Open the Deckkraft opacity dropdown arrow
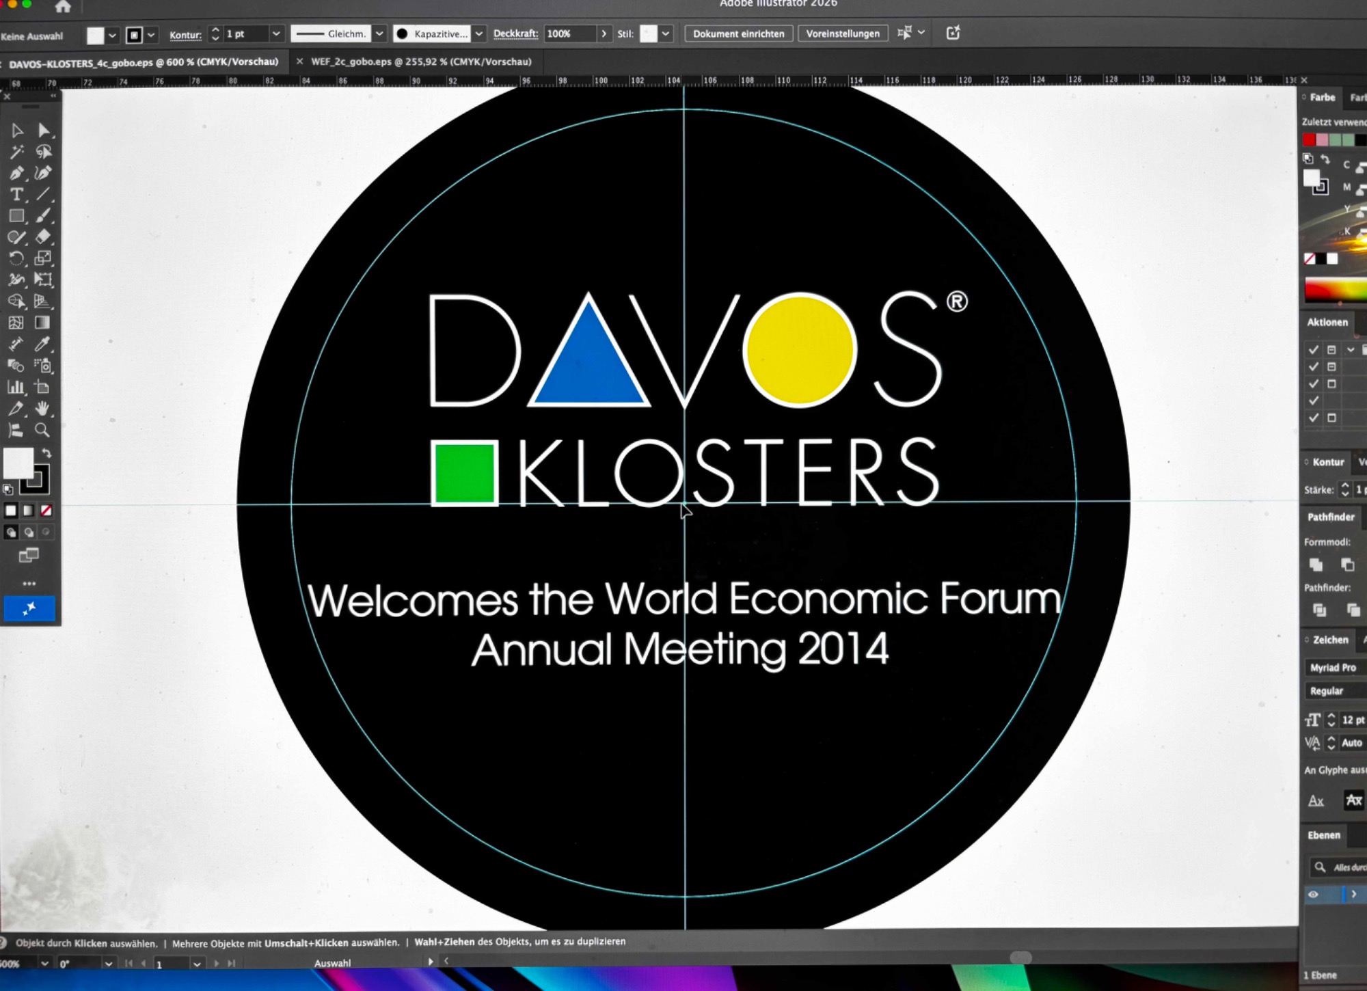The width and height of the screenshot is (1367, 991). (x=604, y=33)
